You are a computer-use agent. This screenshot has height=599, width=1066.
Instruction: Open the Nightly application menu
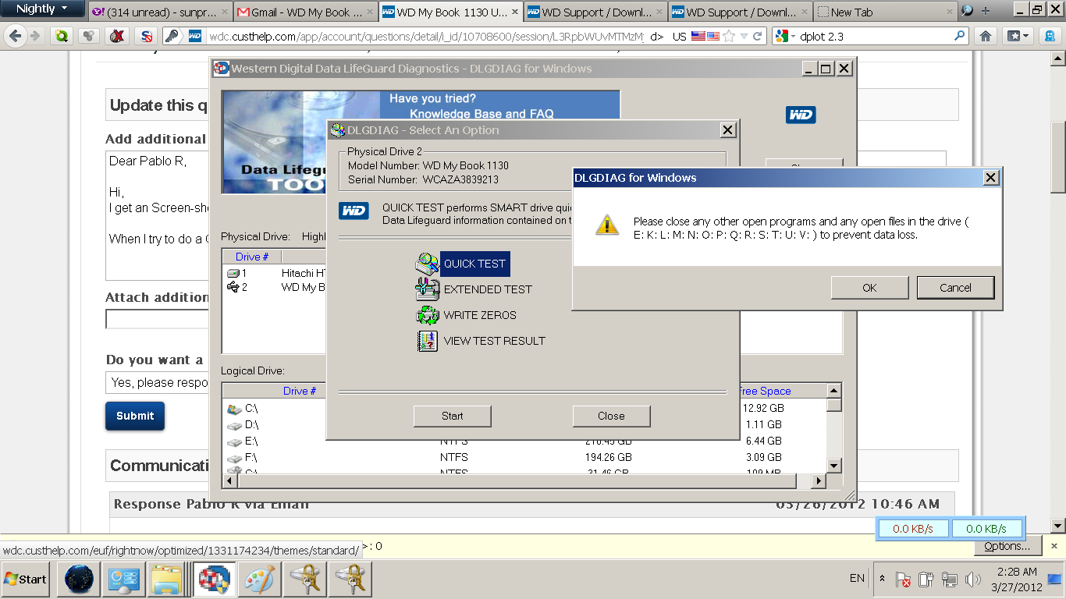[42, 9]
